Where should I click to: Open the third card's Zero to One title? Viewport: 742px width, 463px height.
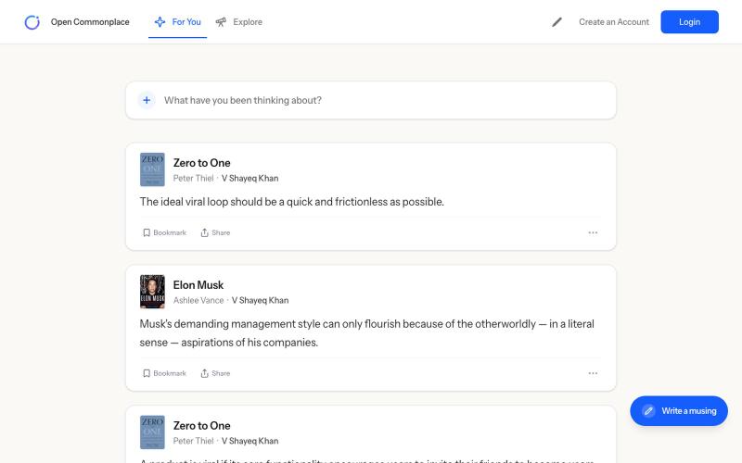tap(201, 426)
